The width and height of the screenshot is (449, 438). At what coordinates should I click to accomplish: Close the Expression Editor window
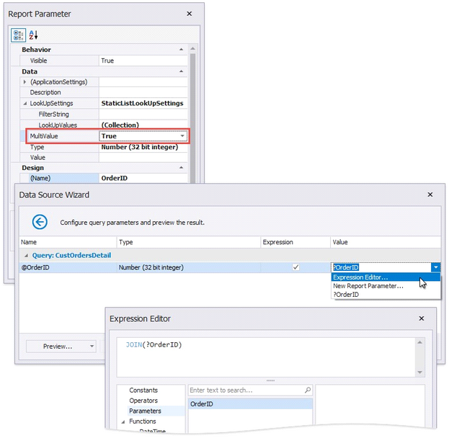coord(420,318)
